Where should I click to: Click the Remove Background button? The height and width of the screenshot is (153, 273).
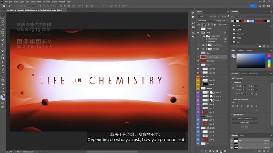click(x=244, y=119)
